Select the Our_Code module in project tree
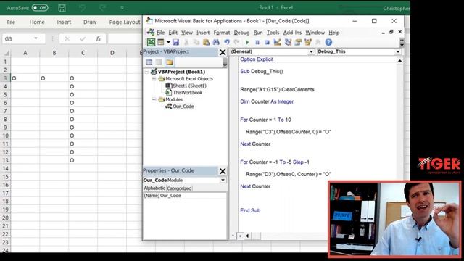The image size is (464, 261). (x=183, y=107)
